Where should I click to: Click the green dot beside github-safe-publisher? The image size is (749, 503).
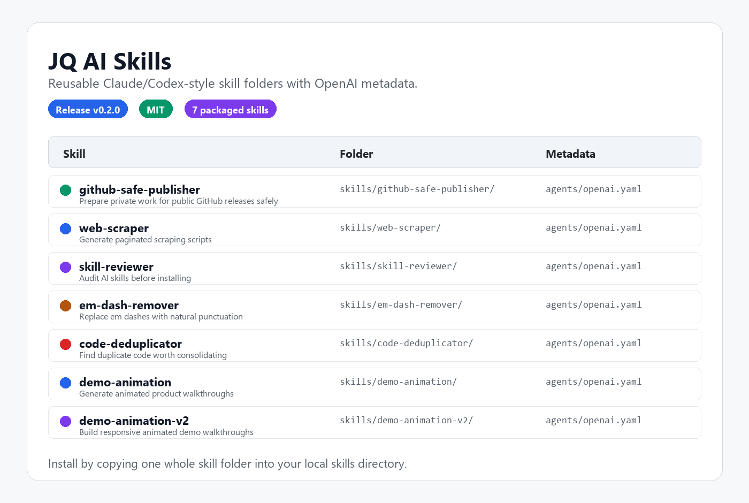tap(65, 190)
